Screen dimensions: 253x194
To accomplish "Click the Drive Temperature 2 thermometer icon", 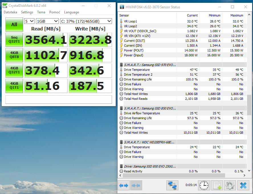I will pos(121,75).
